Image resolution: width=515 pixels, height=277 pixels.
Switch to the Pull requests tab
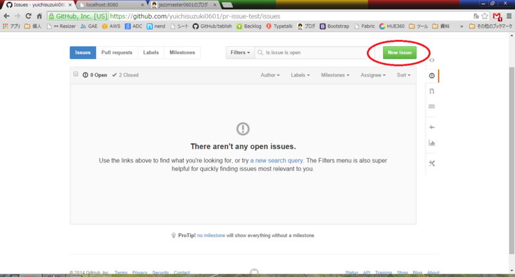coord(117,53)
